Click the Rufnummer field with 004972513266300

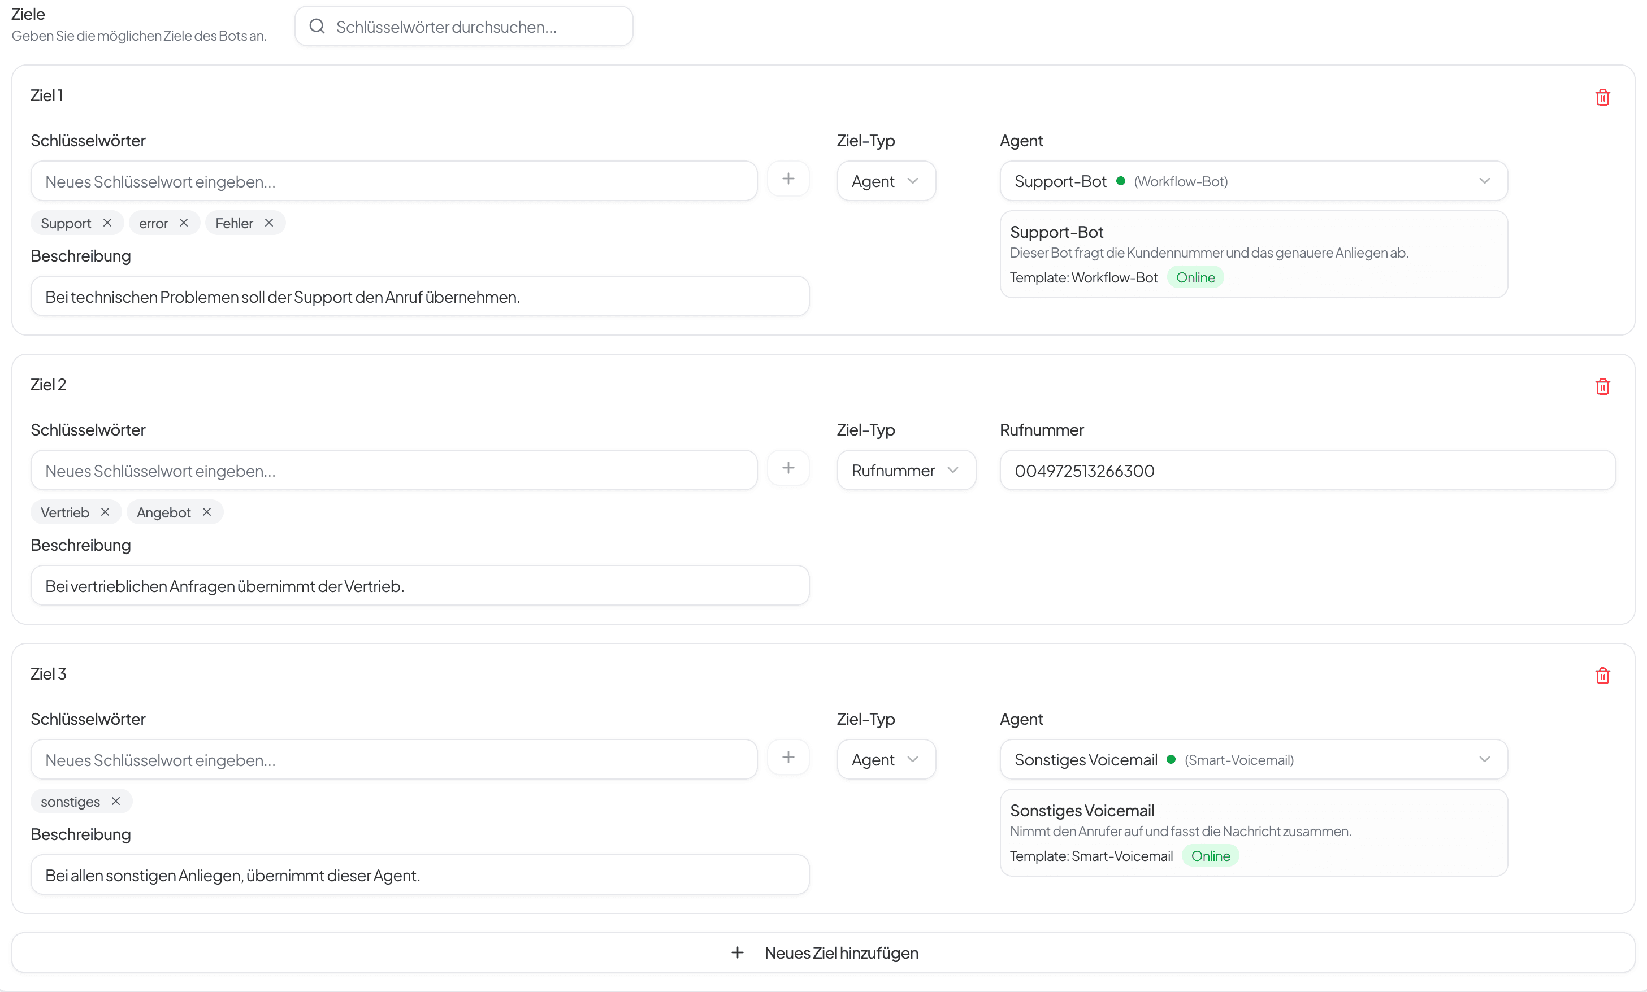pyautogui.click(x=1307, y=470)
